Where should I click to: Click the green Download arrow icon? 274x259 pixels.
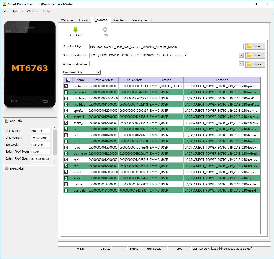(75, 30)
